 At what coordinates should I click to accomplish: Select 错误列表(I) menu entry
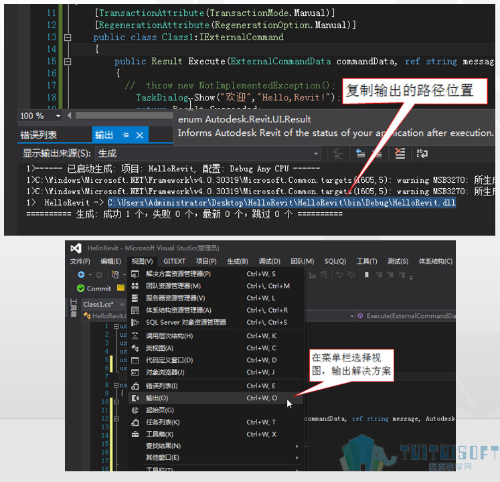(x=216, y=386)
